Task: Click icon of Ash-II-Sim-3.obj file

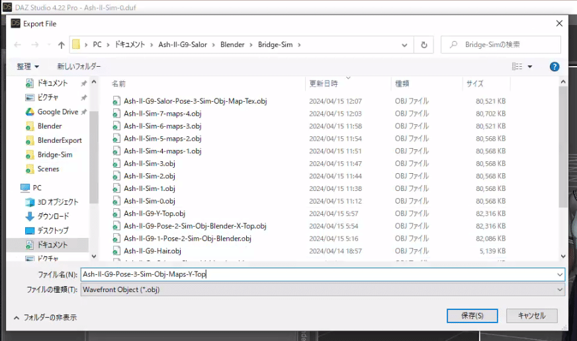Action: click(116, 163)
